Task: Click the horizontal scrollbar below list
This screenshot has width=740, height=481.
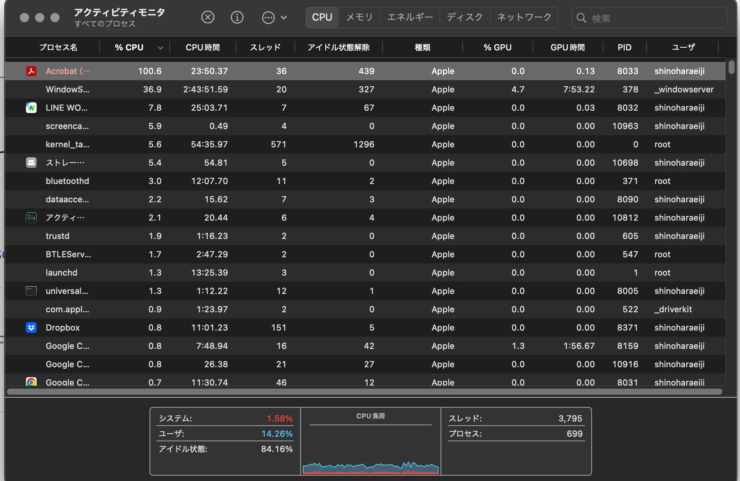Action: click(x=364, y=392)
